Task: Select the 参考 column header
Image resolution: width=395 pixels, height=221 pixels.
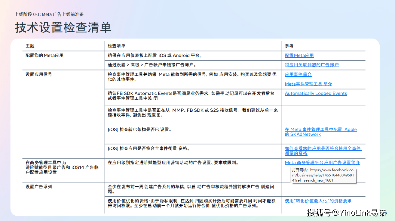Action: tap(289, 46)
